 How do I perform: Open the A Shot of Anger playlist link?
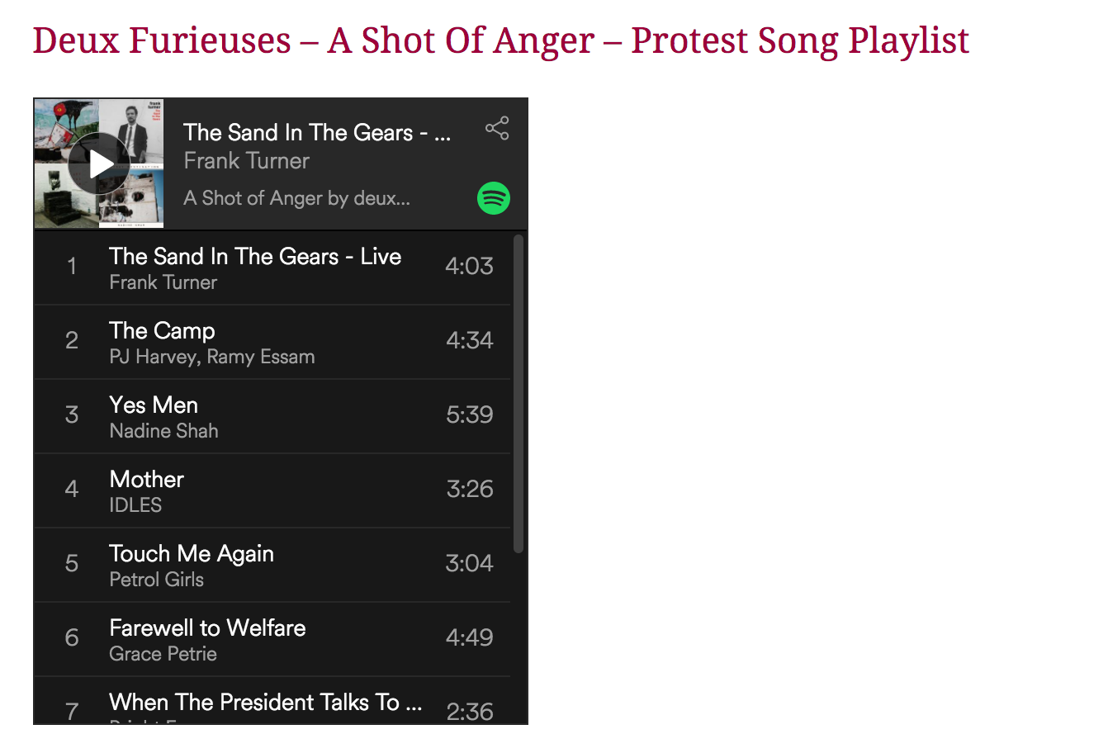click(296, 198)
